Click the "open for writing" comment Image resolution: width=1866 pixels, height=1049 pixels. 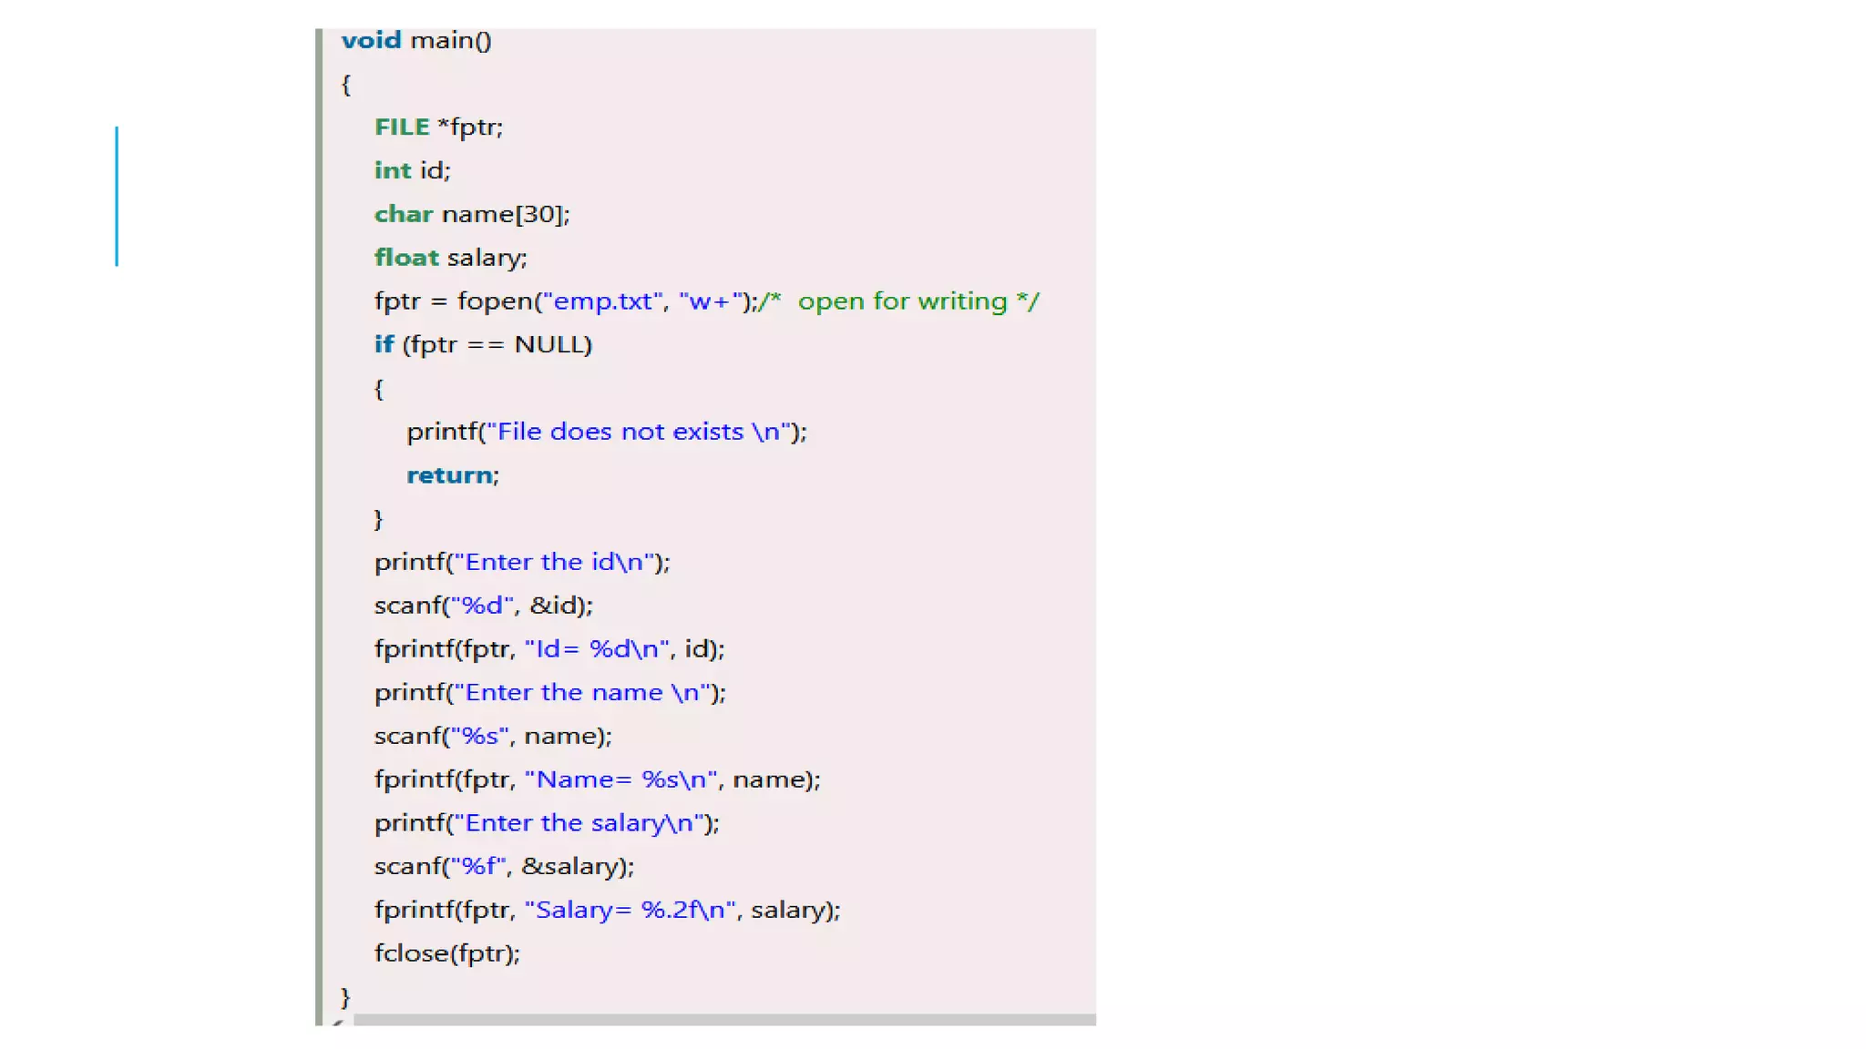click(x=900, y=301)
